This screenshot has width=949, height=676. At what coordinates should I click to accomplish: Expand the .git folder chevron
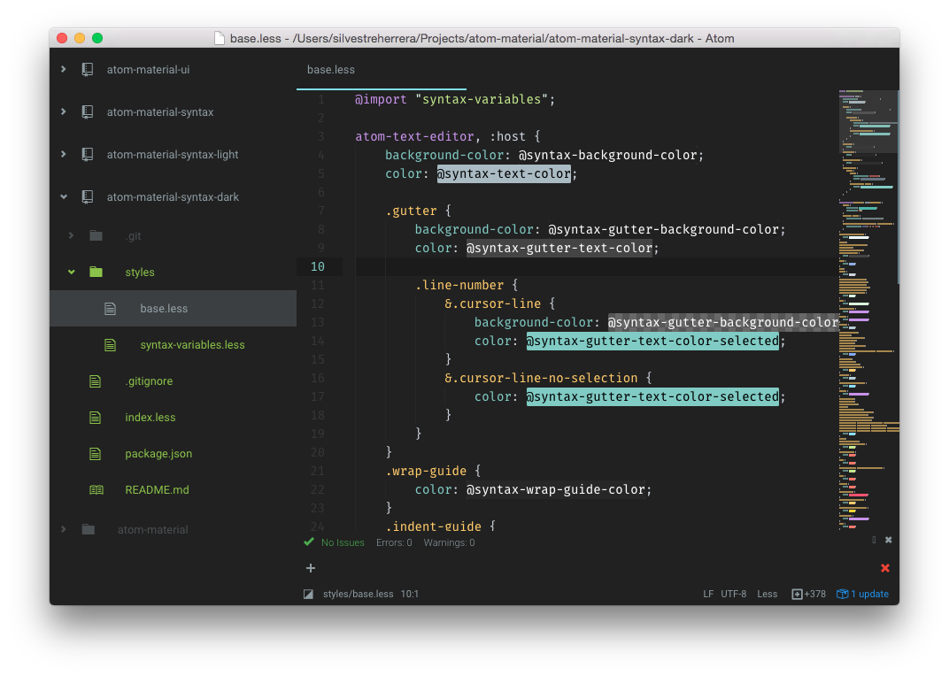point(72,235)
